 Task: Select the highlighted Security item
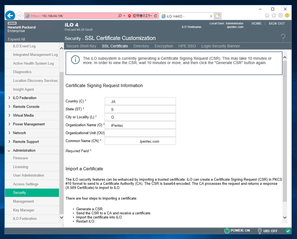(32, 192)
